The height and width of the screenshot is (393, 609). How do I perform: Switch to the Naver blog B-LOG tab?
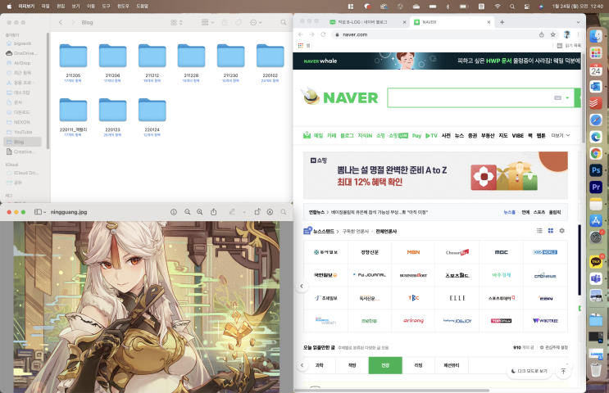363,22
